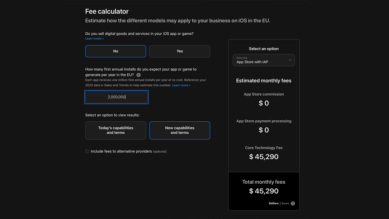This screenshot has width=389, height=219.
Task: Click the Core Technology Fee amount
Action: tap(264, 157)
